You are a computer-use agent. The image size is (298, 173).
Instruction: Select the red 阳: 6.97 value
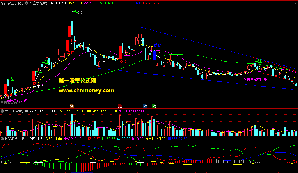(94, 139)
